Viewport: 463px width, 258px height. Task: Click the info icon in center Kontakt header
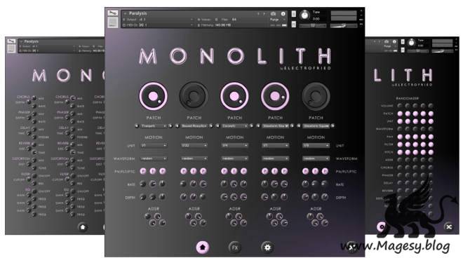point(283,13)
